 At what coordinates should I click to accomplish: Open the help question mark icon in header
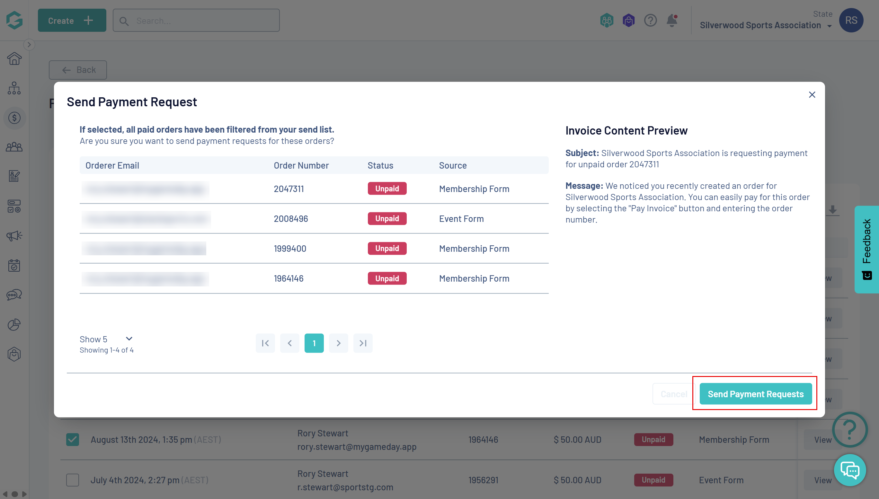[650, 21]
